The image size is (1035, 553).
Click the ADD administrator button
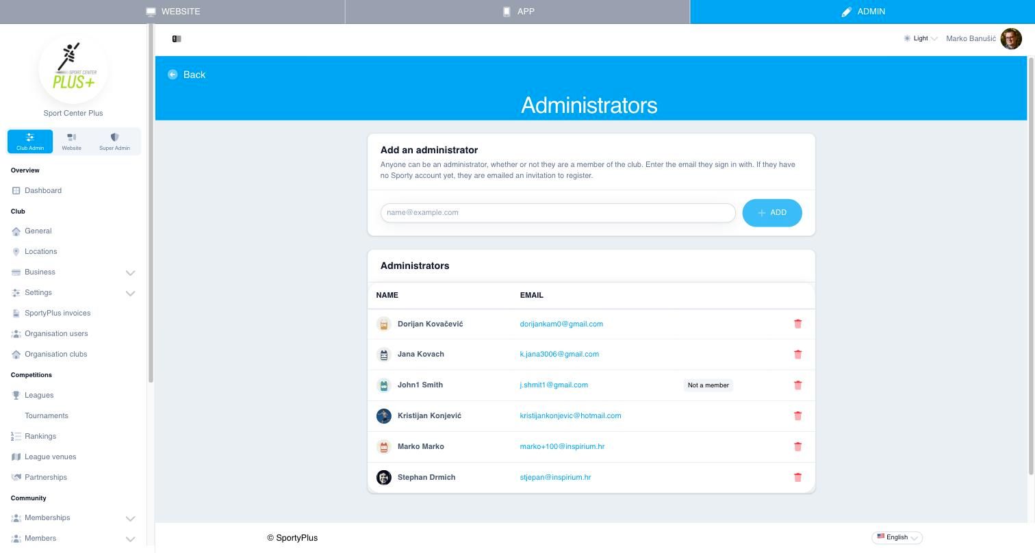[x=772, y=213]
